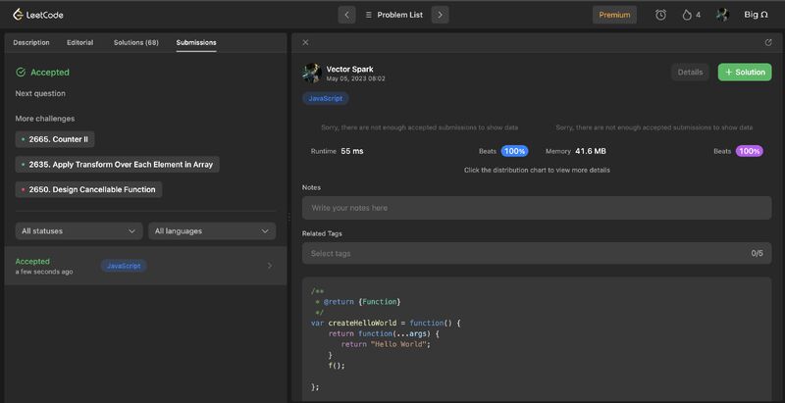Click the streak flame icon

point(686,15)
